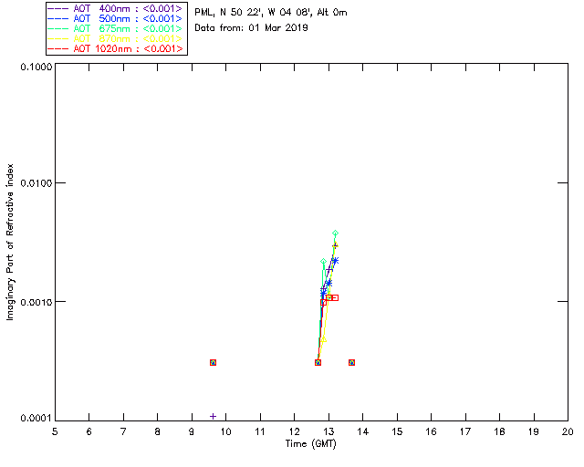Image resolution: width=584 pixels, height=467 pixels.
Task: Click the highest blue asterisk data point
Action: (x=335, y=261)
